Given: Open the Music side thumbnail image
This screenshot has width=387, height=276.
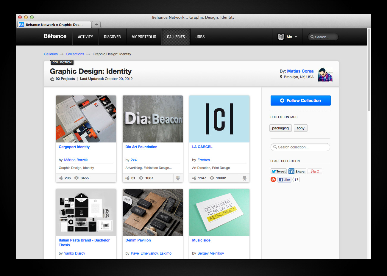Looking at the screenshot, I should pyautogui.click(x=219, y=212).
